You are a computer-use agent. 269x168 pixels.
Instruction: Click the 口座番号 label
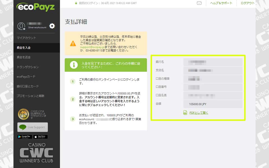point(161,87)
